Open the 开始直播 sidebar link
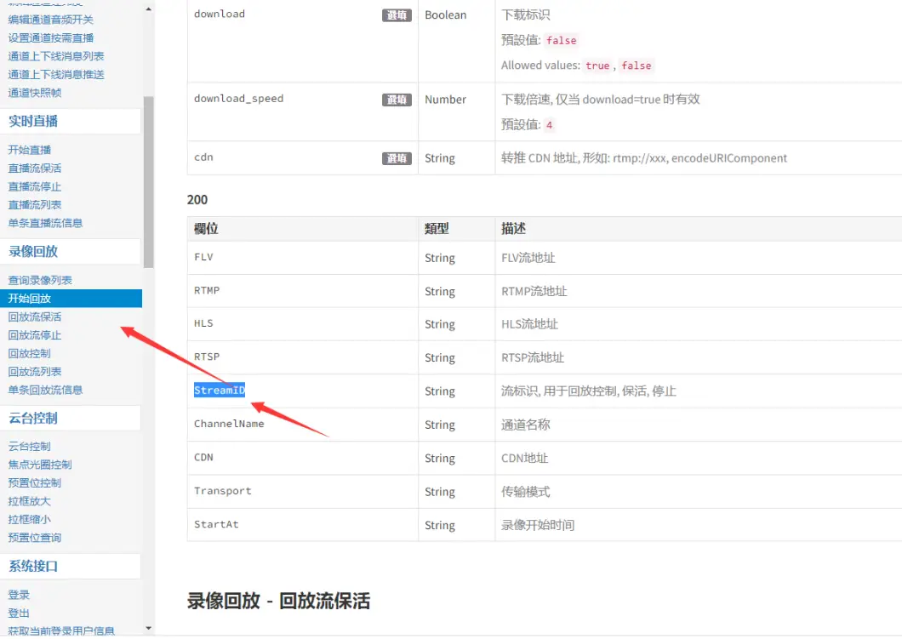 [30, 150]
